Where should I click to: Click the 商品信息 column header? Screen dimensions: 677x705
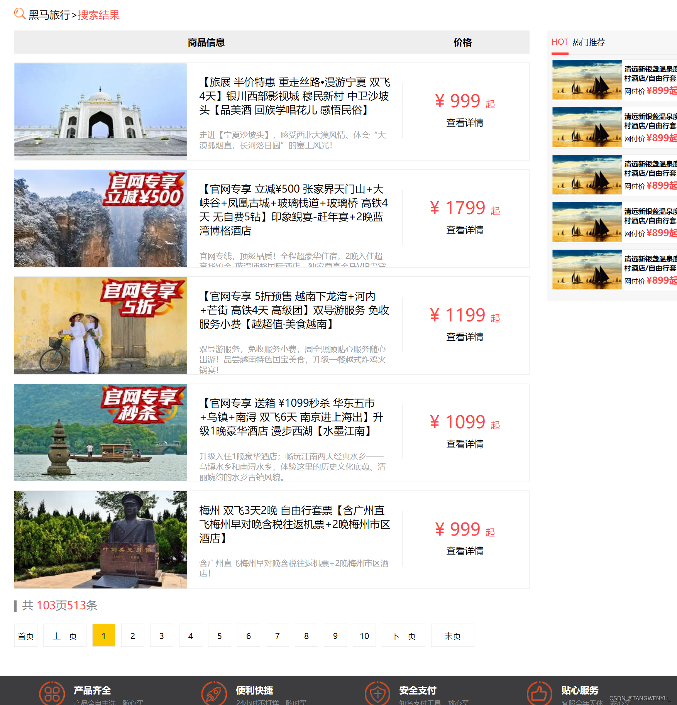coord(206,42)
